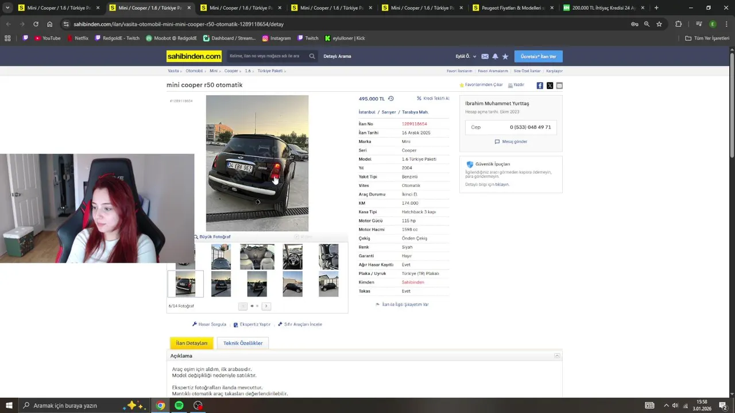Open the Chrome profile avatar
This screenshot has width=735, height=413.
tap(713, 24)
